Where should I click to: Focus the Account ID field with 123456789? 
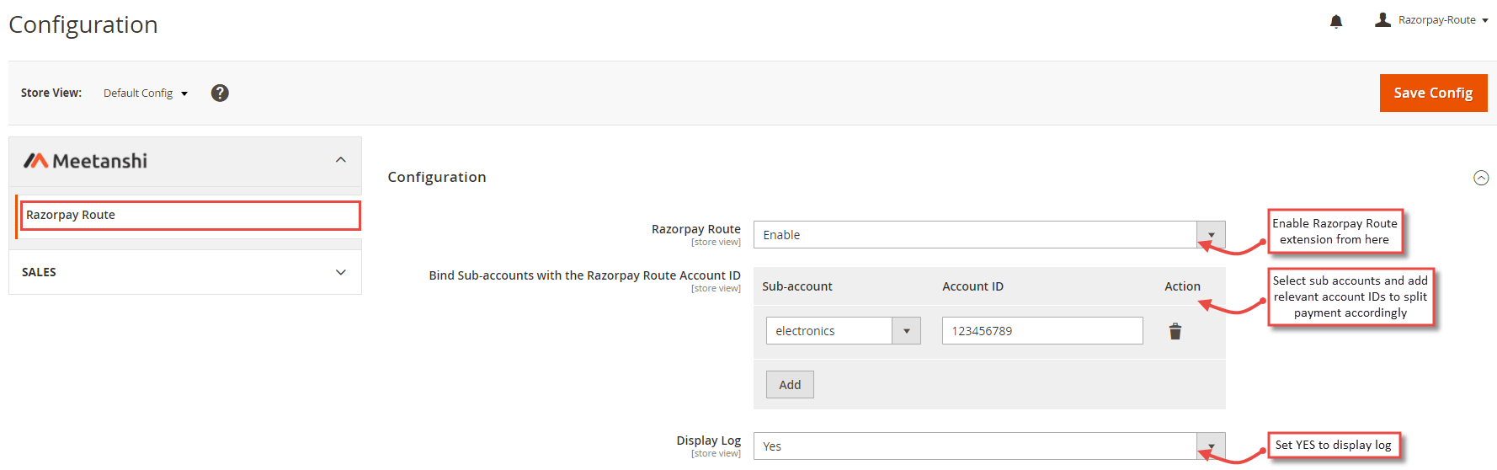click(x=1042, y=331)
